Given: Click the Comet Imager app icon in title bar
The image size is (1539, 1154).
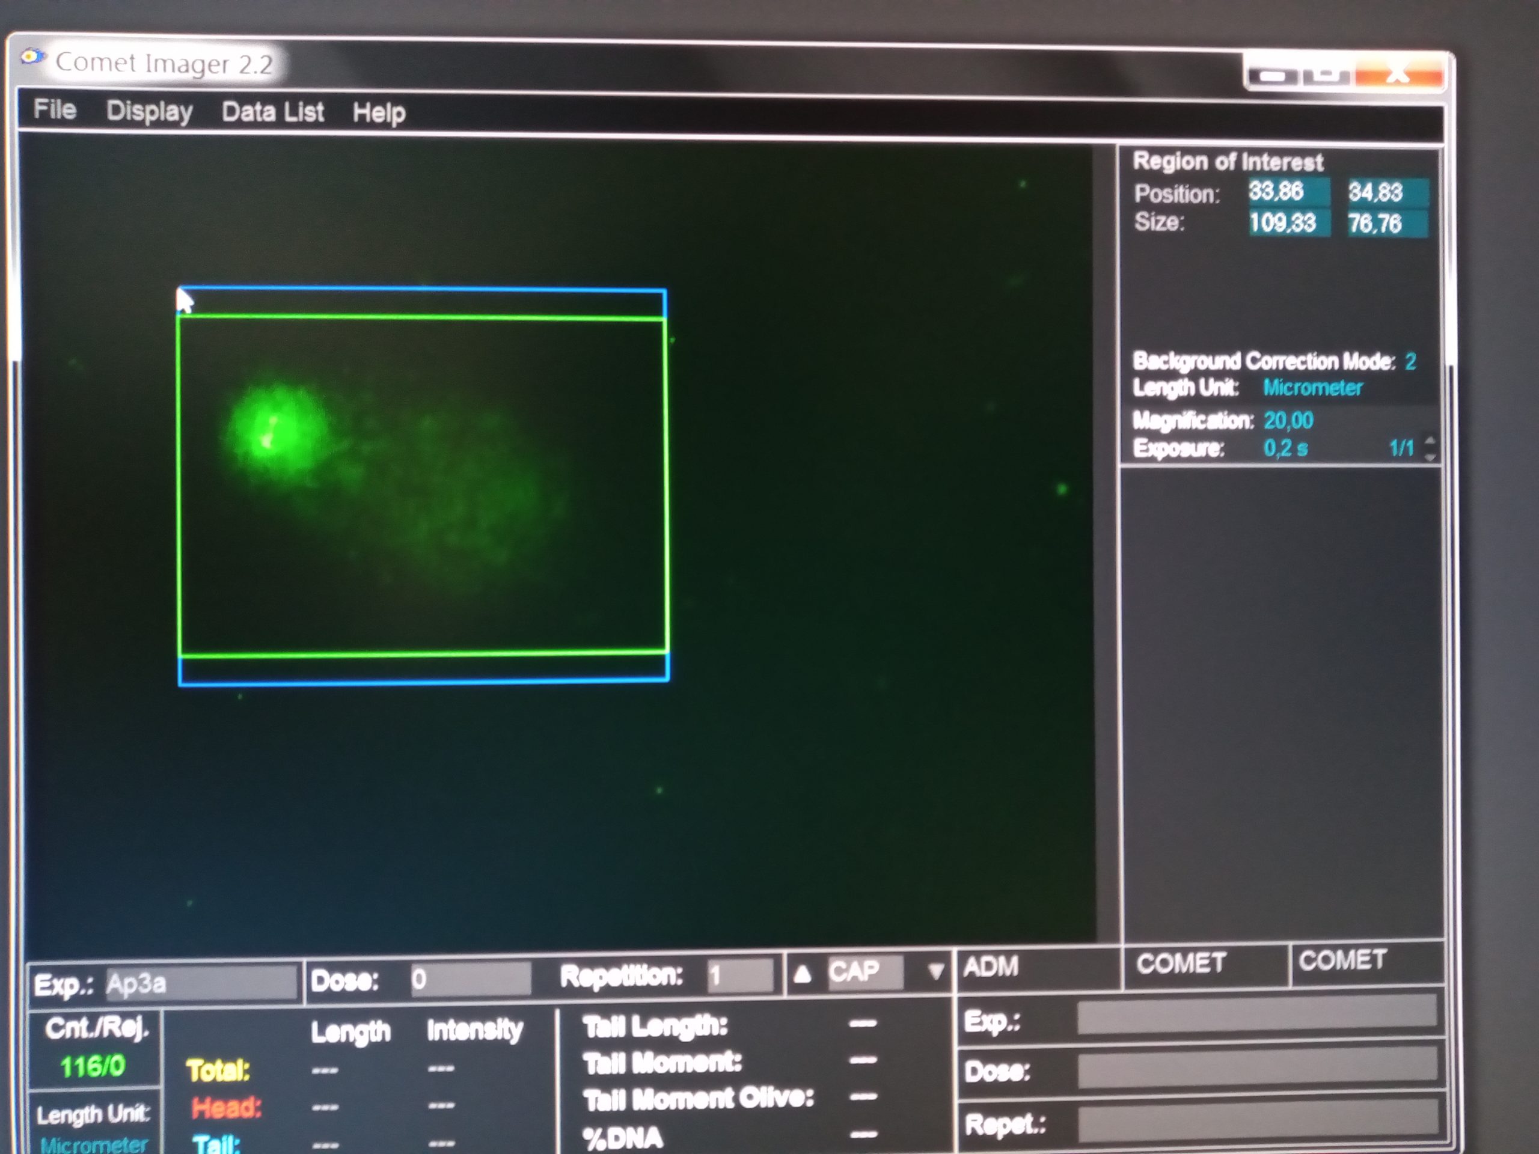Looking at the screenshot, I should pos(32,56).
